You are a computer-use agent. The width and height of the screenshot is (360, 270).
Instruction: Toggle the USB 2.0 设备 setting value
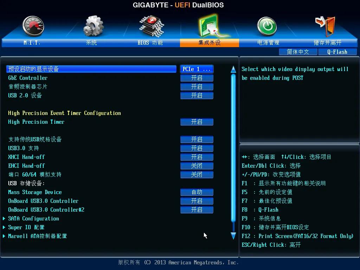[x=197, y=95]
